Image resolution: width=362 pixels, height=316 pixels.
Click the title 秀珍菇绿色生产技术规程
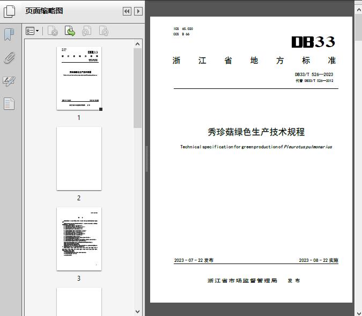point(256,132)
